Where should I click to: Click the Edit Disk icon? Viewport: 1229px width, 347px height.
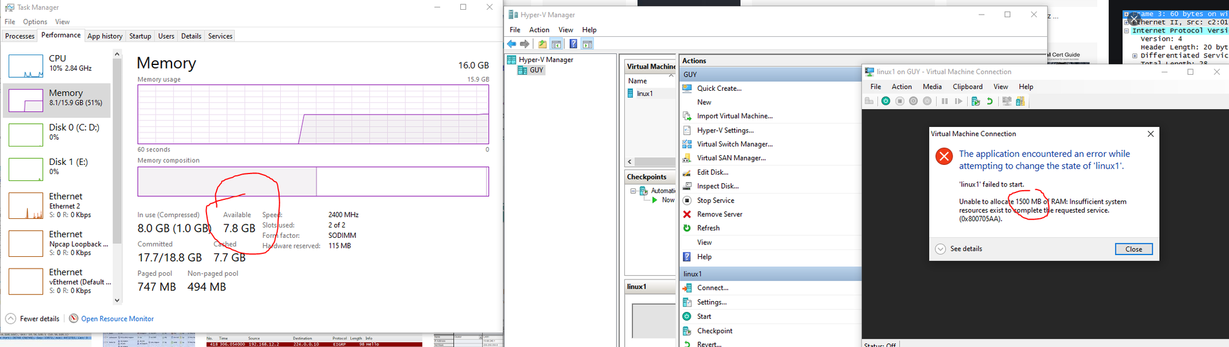pyautogui.click(x=687, y=172)
